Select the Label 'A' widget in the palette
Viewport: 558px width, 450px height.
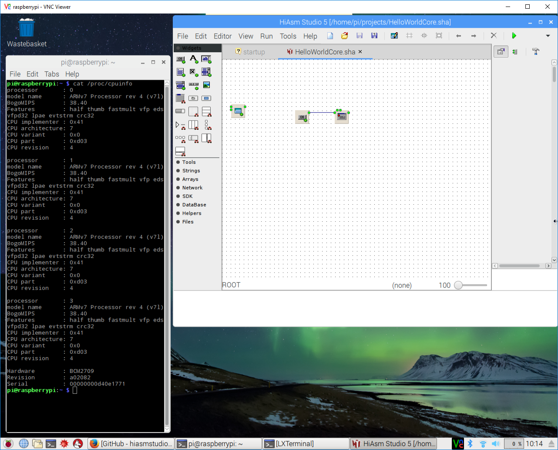194,59
